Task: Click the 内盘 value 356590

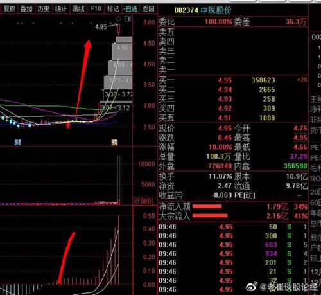Action: point(295,166)
